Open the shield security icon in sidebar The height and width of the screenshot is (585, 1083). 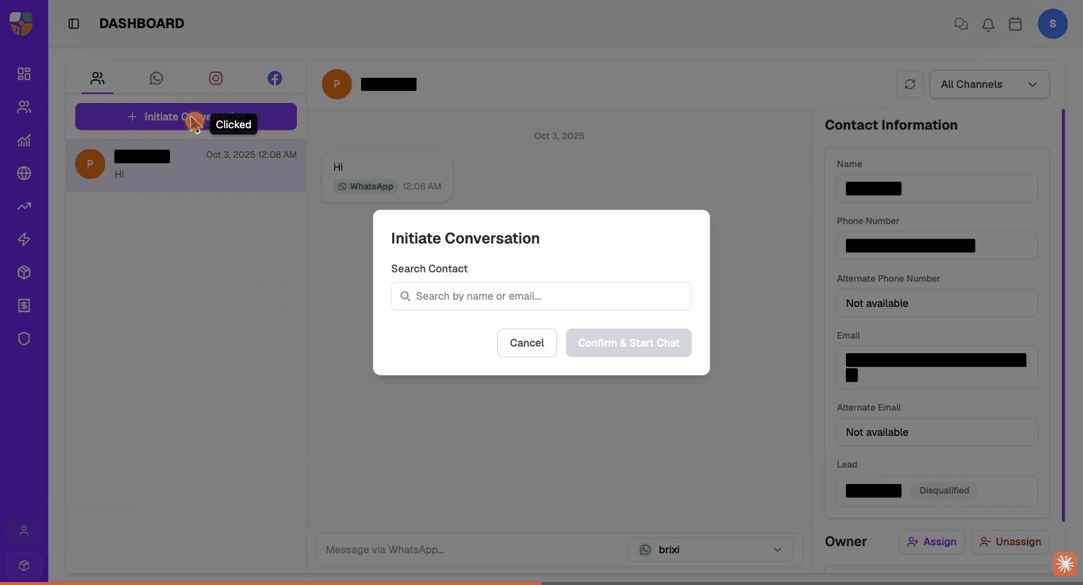point(24,339)
